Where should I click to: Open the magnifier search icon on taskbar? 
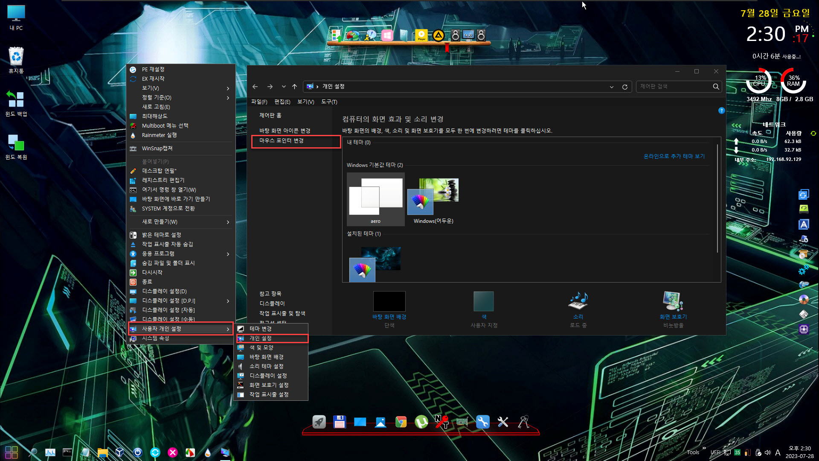(32, 452)
